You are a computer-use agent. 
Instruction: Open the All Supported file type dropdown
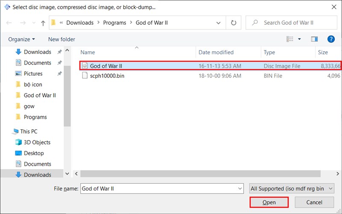coord(292,188)
